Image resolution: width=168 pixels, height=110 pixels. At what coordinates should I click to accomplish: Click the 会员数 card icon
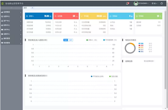[56, 16]
